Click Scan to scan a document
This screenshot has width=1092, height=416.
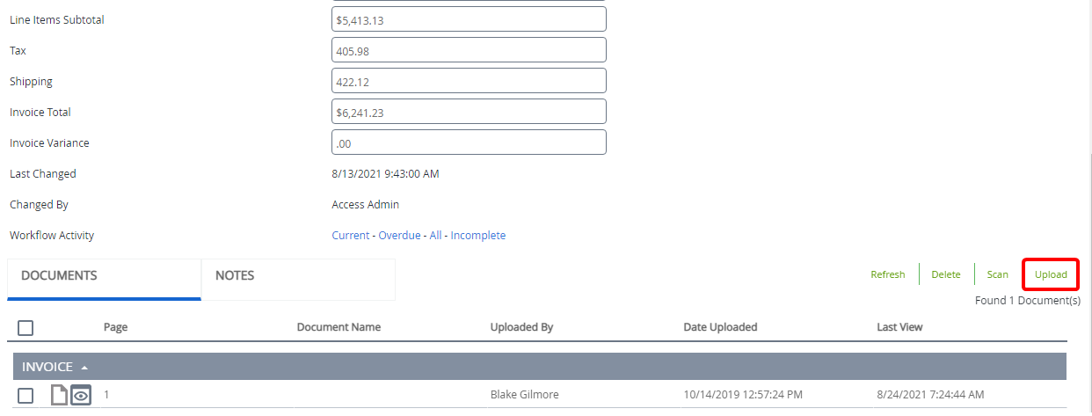pos(997,274)
